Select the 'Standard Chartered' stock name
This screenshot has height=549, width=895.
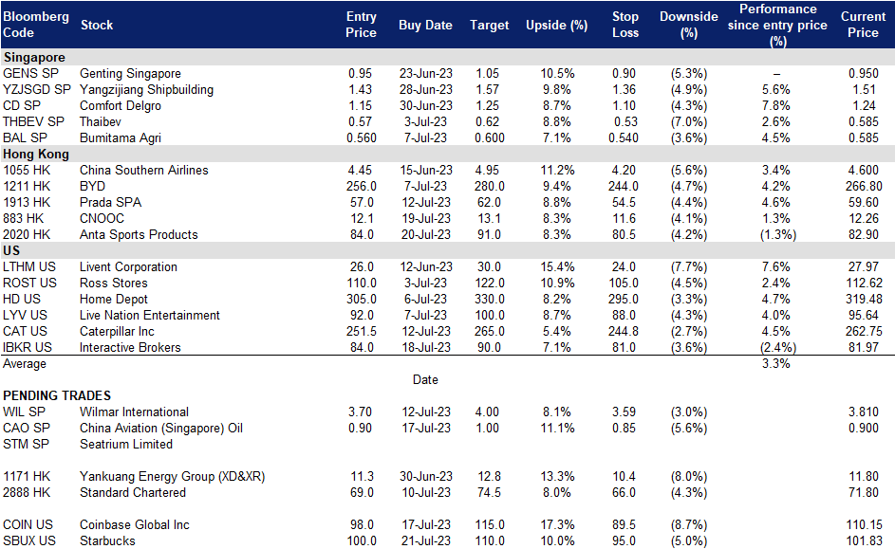133,492
